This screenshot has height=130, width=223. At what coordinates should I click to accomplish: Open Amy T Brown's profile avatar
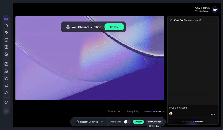point(215,9)
